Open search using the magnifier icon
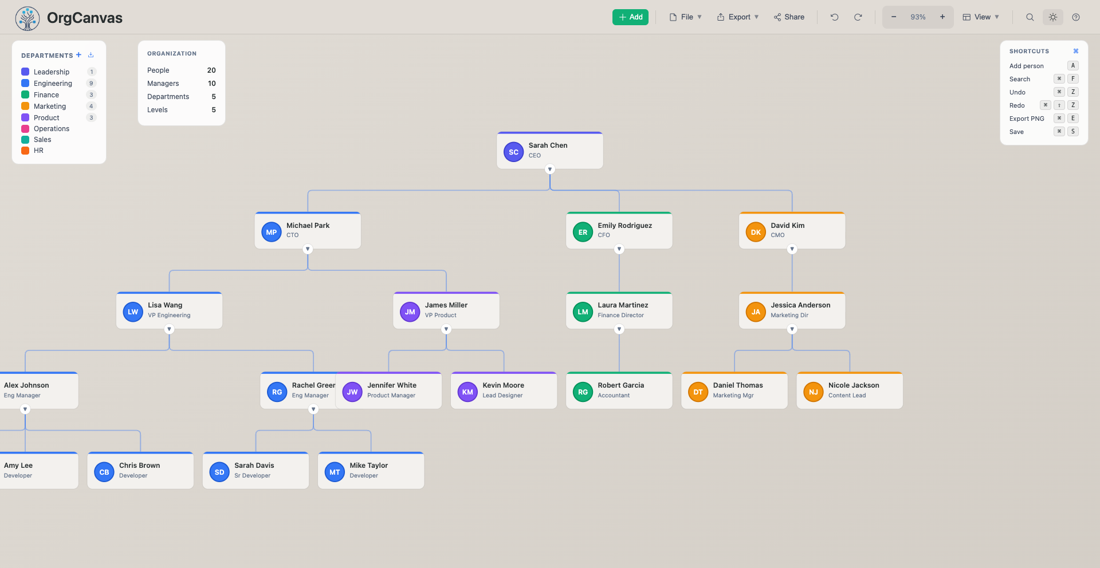The height and width of the screenshot is (568, 1100). pyautogui.click(x=1030, y=17)
